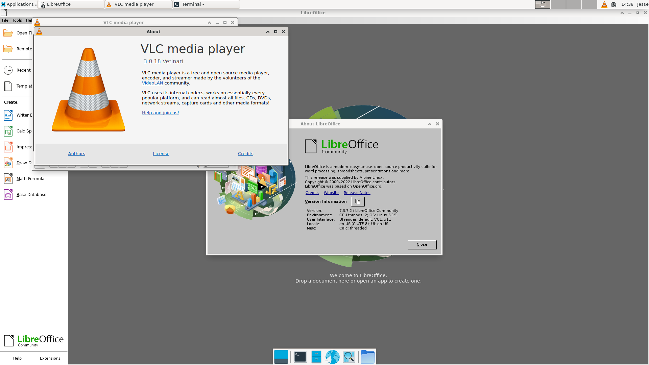
Task: Close the About LibreOffice dialog with Close button
Action: point(422,245)
